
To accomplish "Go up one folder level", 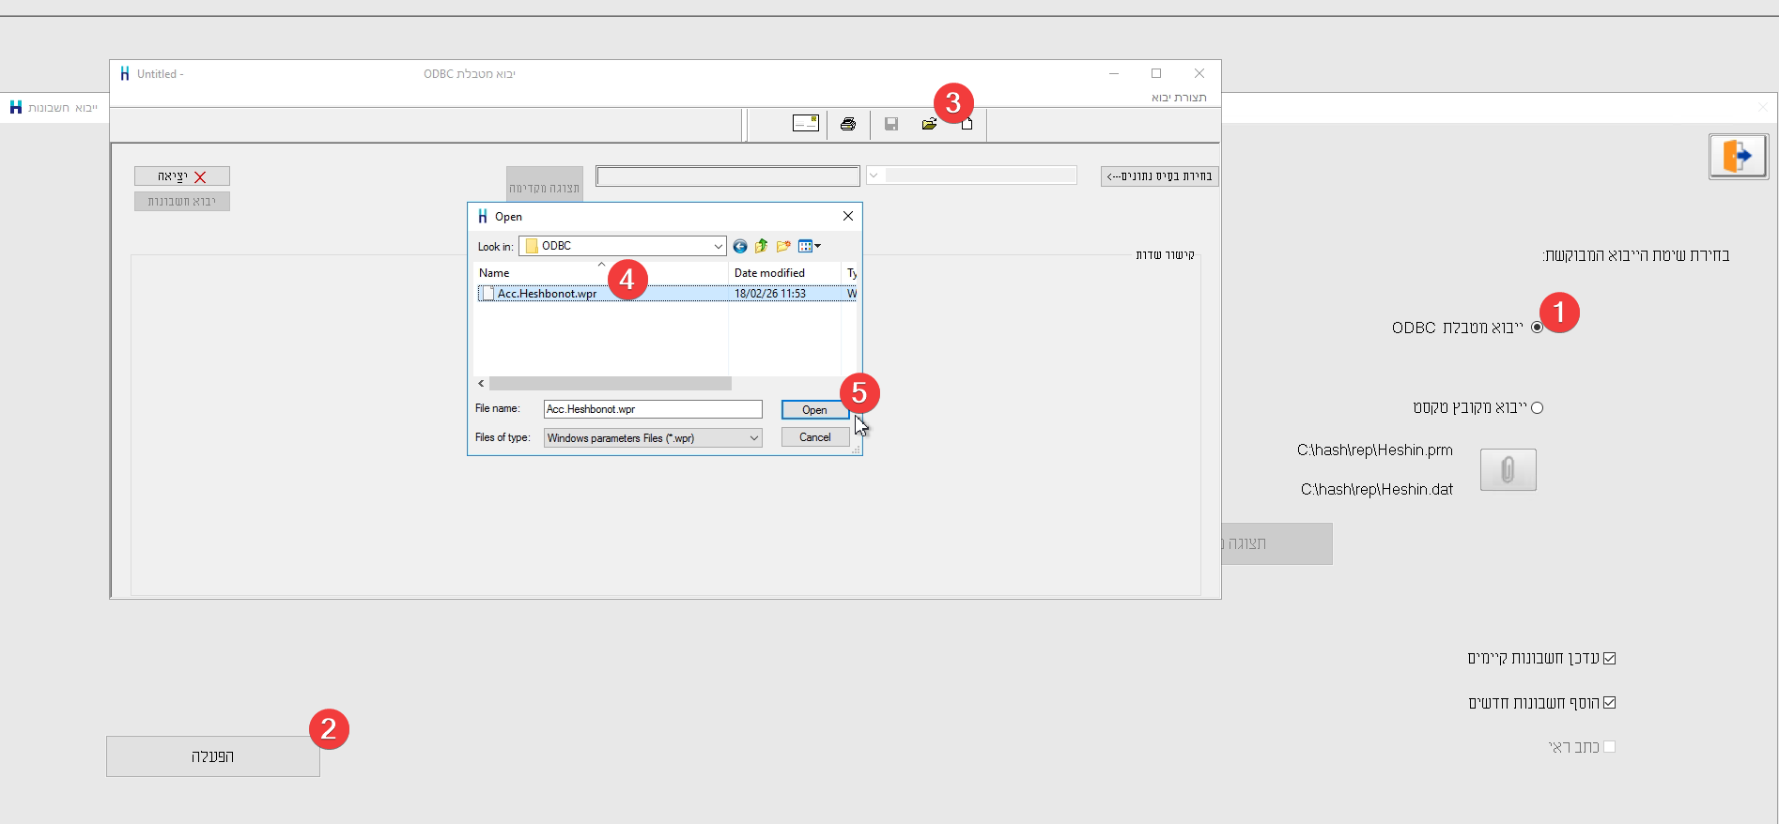I will coord(762,247).
